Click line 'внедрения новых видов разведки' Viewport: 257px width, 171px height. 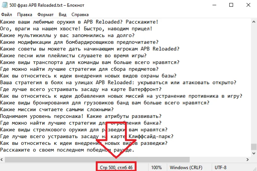tap(84, 143)
